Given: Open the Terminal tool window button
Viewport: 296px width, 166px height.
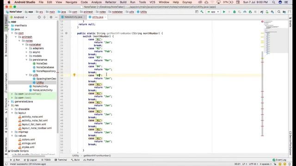Looking at the screenshot, I should (x=61, y=160).
